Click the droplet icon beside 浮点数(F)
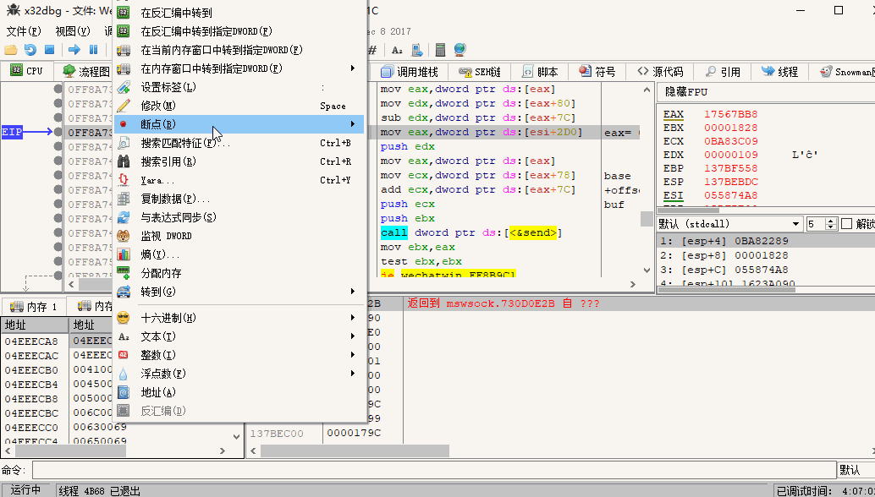This screenshot has height=497, width=875. (124, 374)
